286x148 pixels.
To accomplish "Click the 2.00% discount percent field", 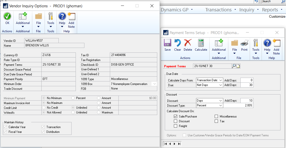I will [238, 105].
